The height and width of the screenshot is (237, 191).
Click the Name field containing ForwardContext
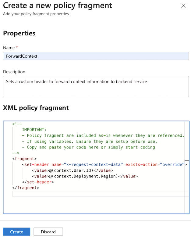(x=96, y=56)
